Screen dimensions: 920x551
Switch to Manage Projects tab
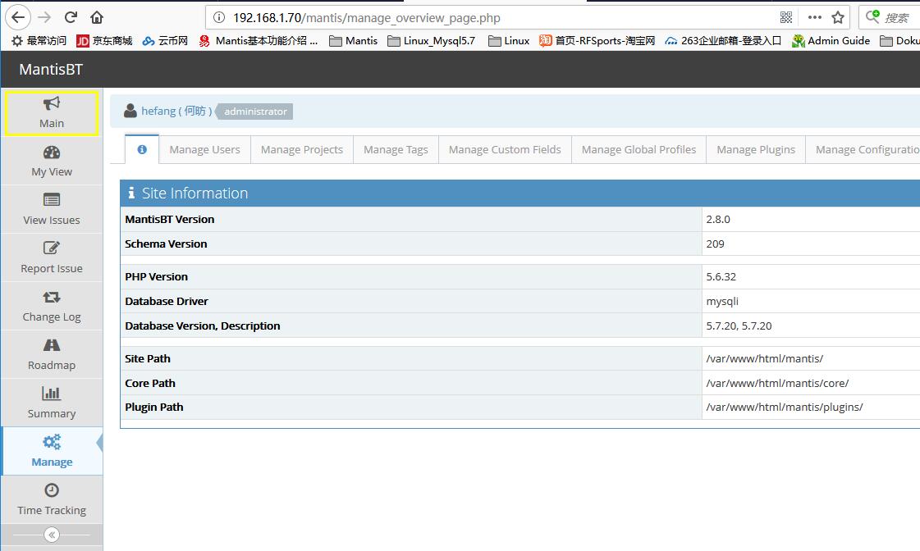click(301, 149)
